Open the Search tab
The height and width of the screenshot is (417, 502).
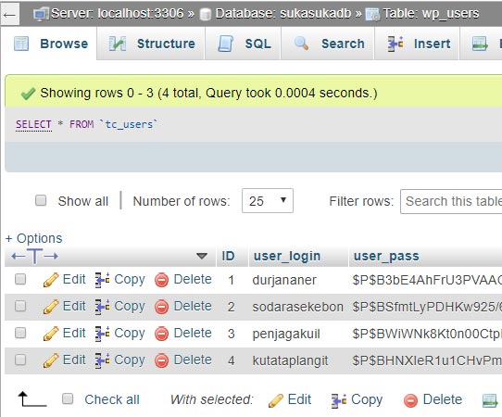pyautogui.click(x=328, y=44)
